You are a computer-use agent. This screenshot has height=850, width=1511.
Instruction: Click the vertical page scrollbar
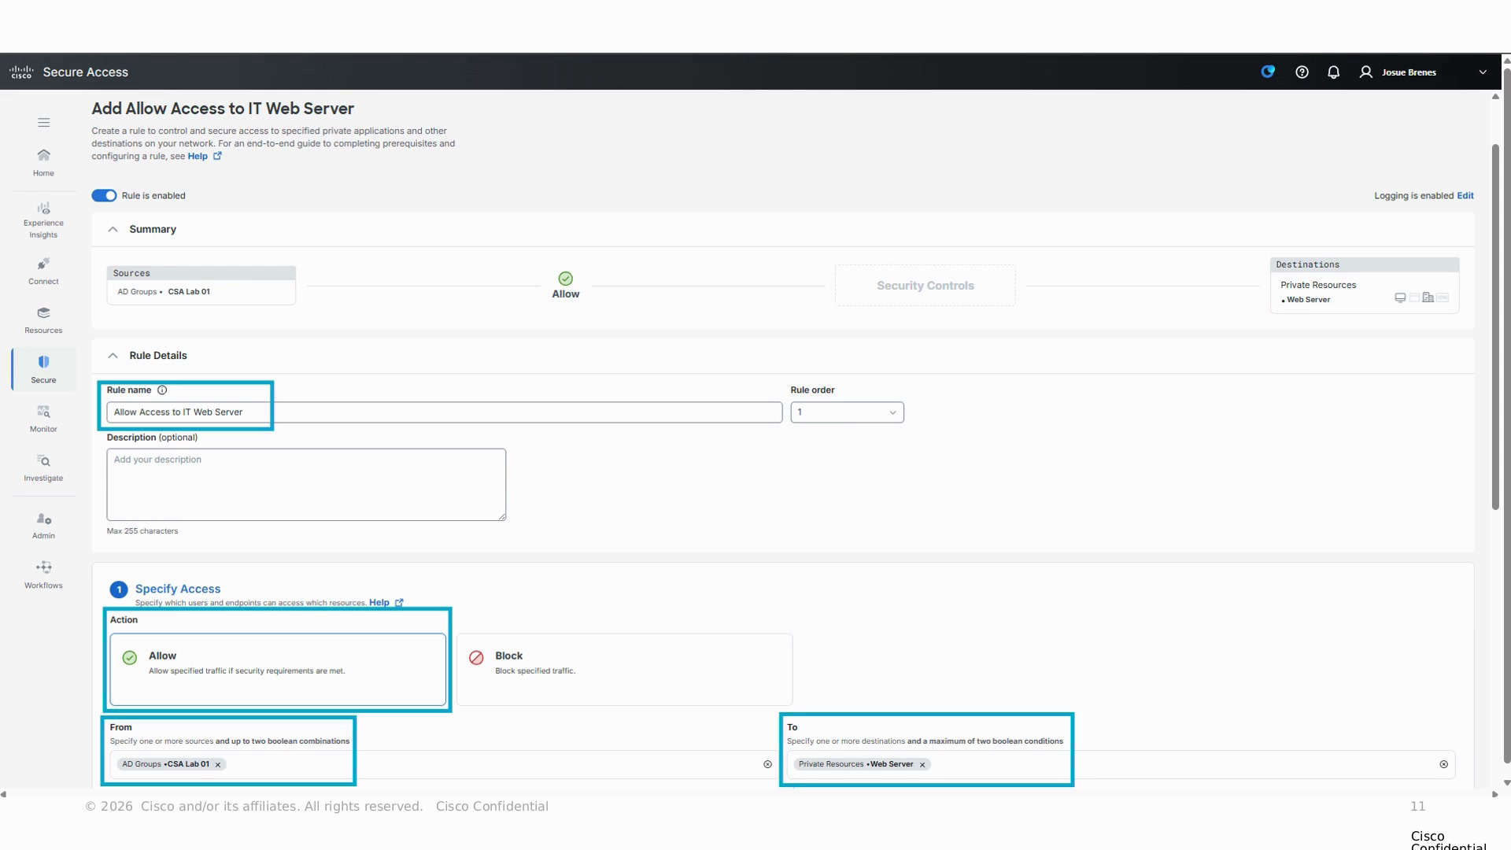tap(1495, 327)
